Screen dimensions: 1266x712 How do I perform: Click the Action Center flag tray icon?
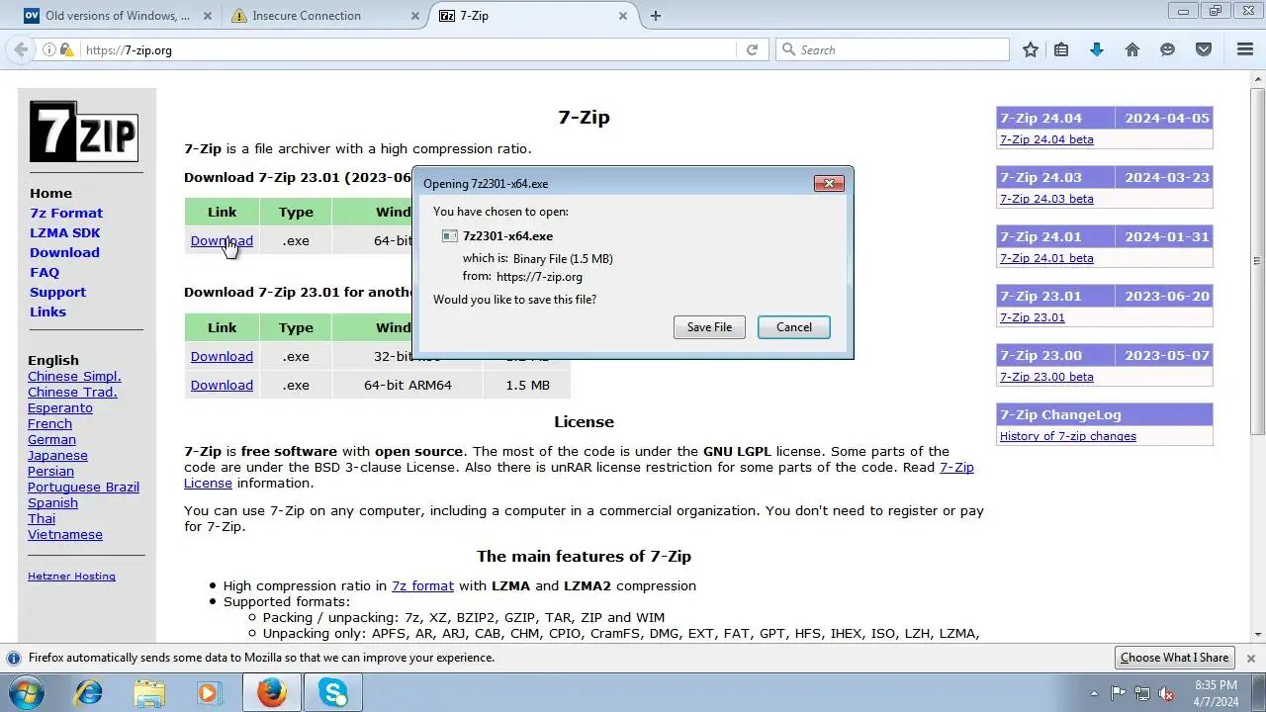click(1118, 693)
